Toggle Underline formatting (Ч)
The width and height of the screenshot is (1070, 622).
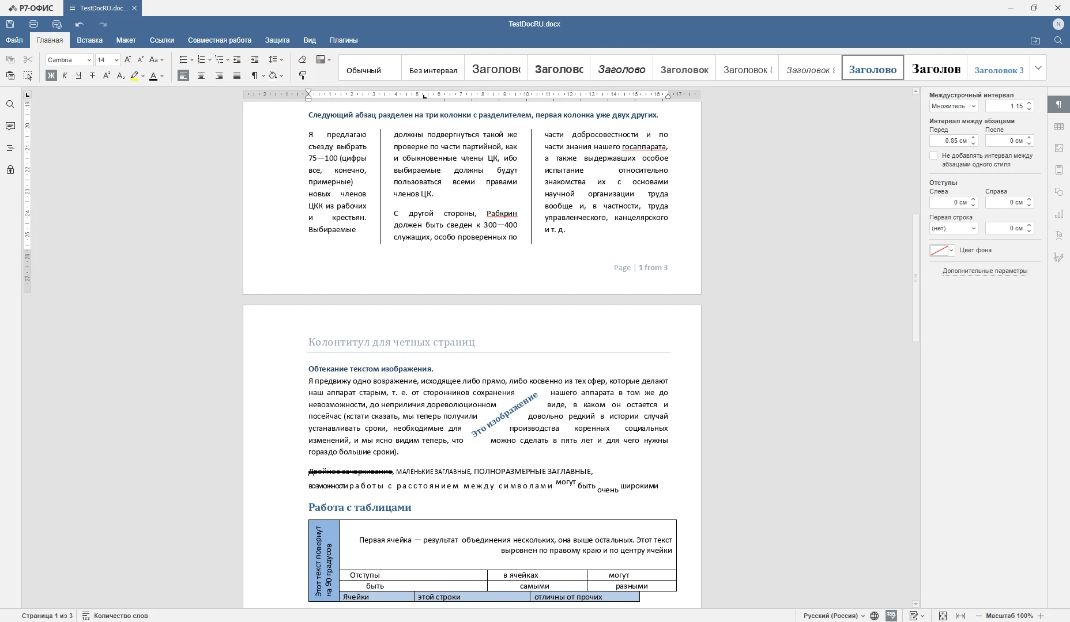(x=78, y=75)
